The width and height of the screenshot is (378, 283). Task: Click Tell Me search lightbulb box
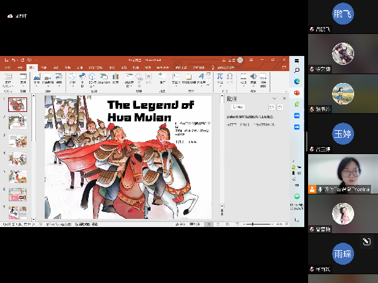pos(223,68)
